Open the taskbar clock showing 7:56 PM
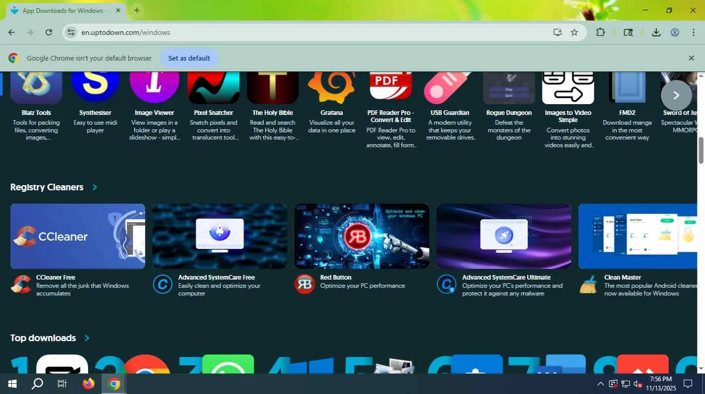This screenshot has width=705, height=394. coord(660,384)
